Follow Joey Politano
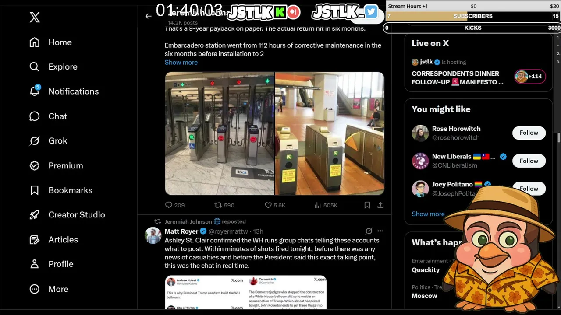The image size is (561, 315). coord(529,188)
